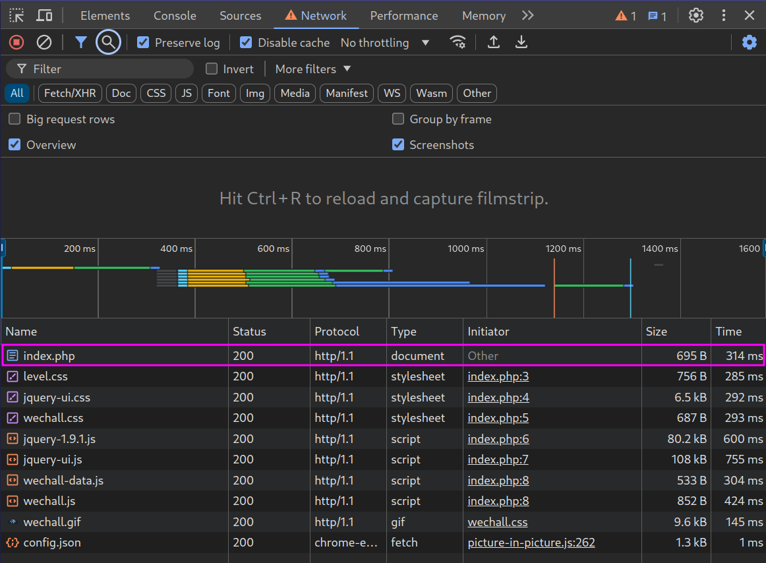Filter requests by Wasm type
Viewport: 766px width, 563px height.
tap(431, 94)
